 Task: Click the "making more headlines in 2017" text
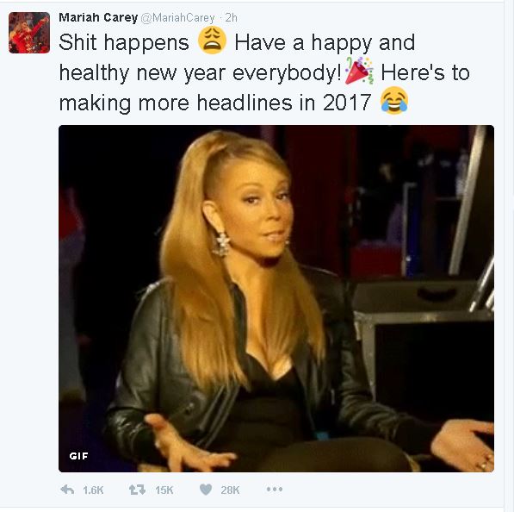(215, 103)
